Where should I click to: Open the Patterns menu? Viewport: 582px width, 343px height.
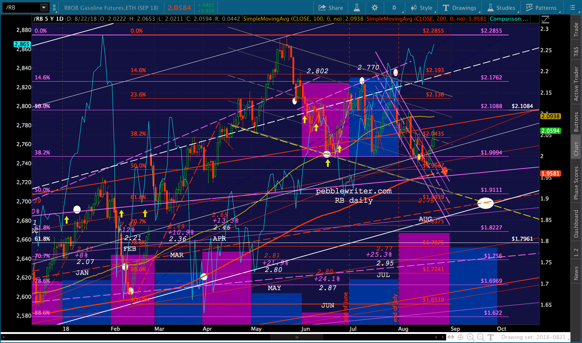tap(541, 8)
